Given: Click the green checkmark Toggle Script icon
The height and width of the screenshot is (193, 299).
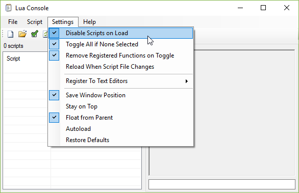Looking at the screenshot, I should (x=34, y=34).
